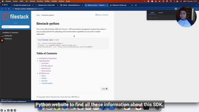Go forward in Chrome's navigation history
The image size is (199, 112).
[6, 9]
